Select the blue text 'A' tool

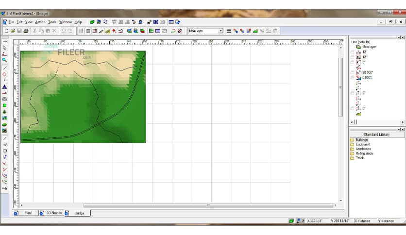tap(4, 87)
